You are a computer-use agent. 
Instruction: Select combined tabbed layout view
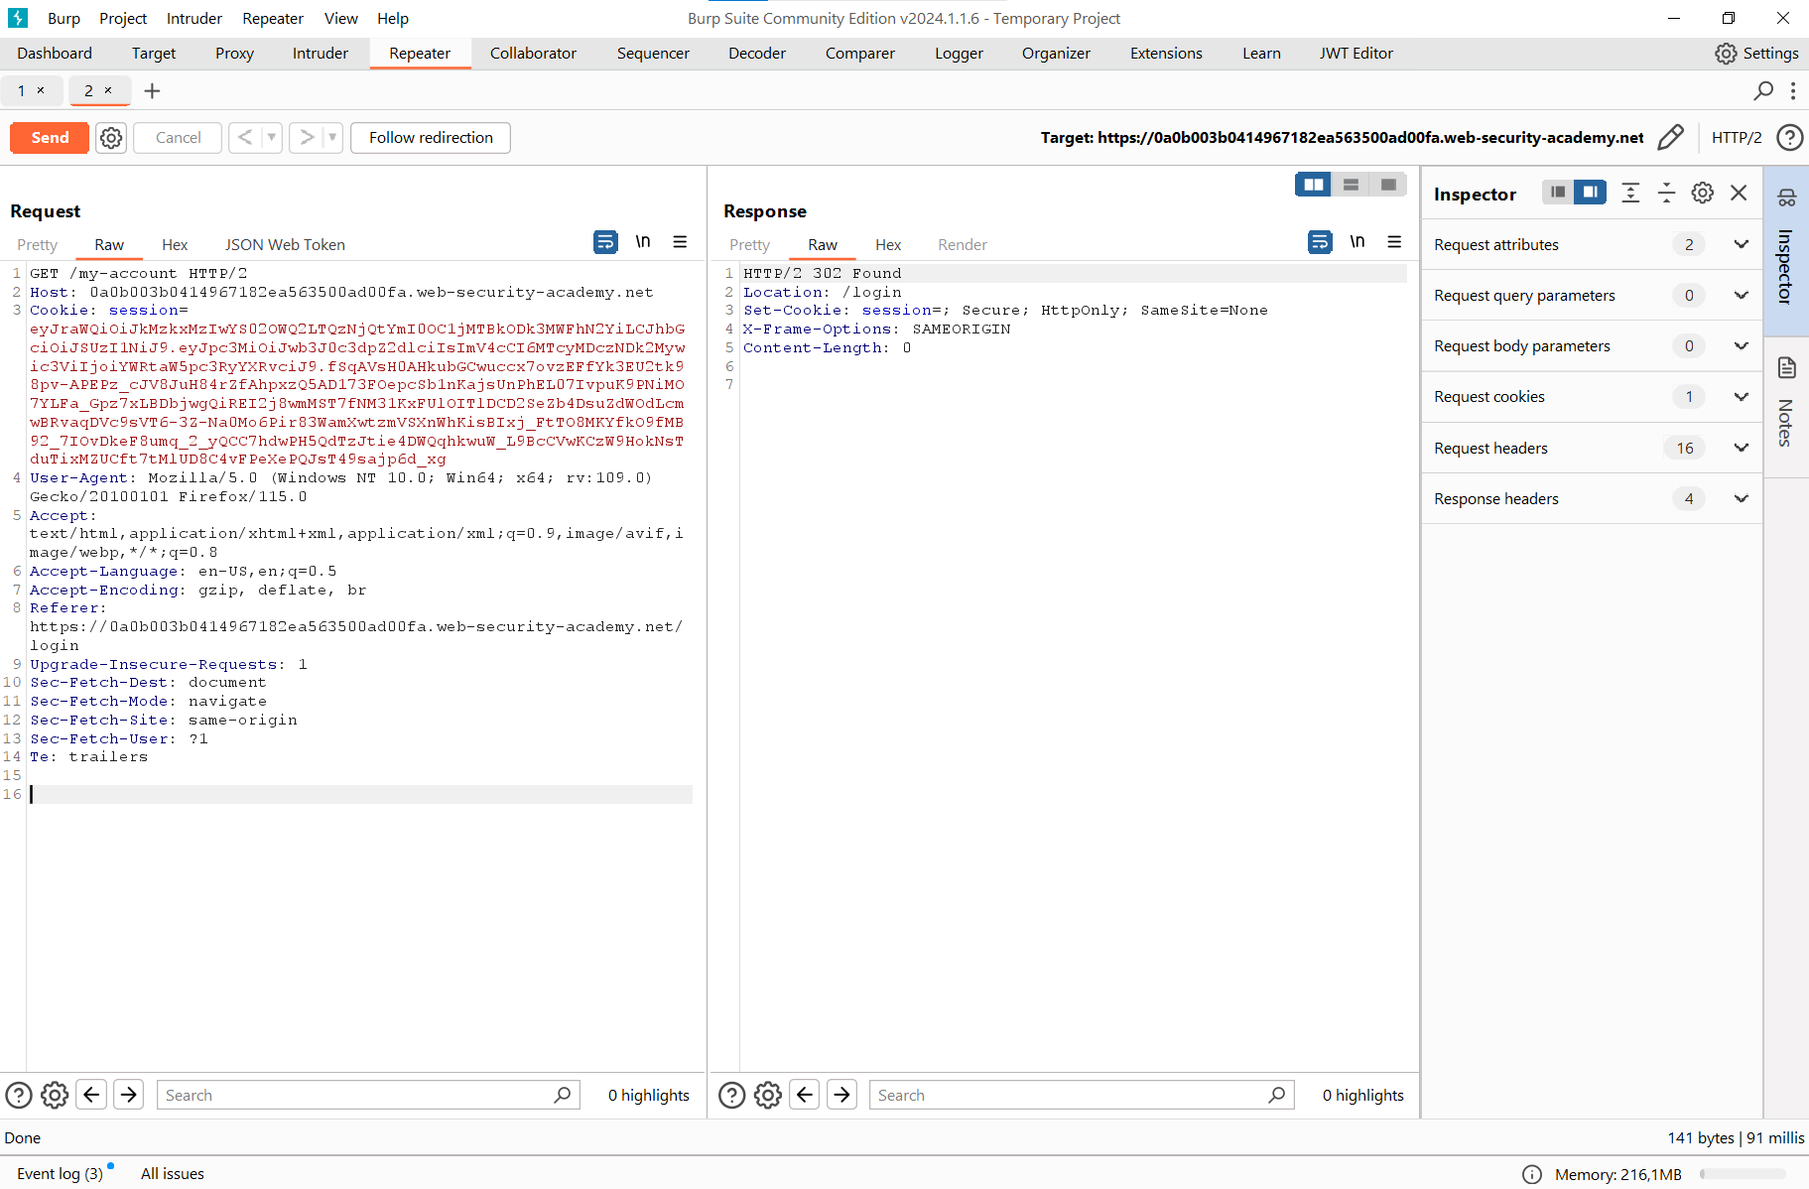pos(1388,185)
